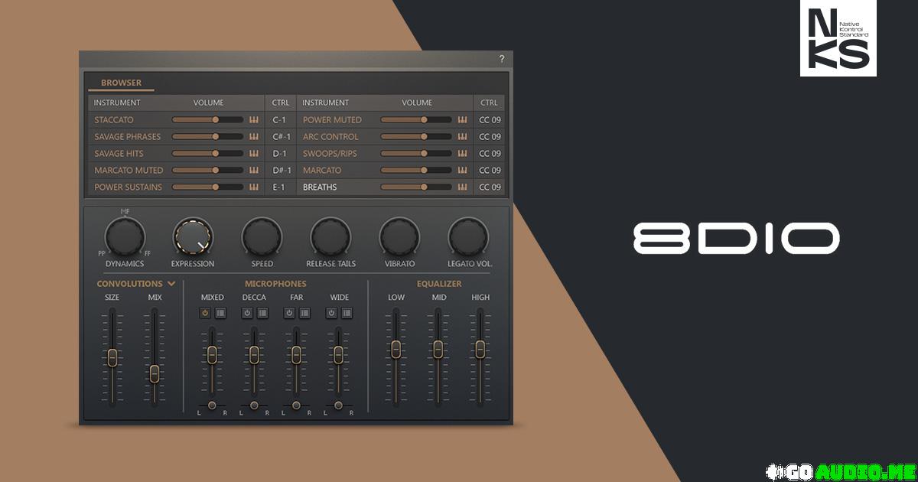Open the CTRL value C-1 for STACCATO
Image resolution: width=918 pixels, height=482 pixels.
tap(280, 120)
